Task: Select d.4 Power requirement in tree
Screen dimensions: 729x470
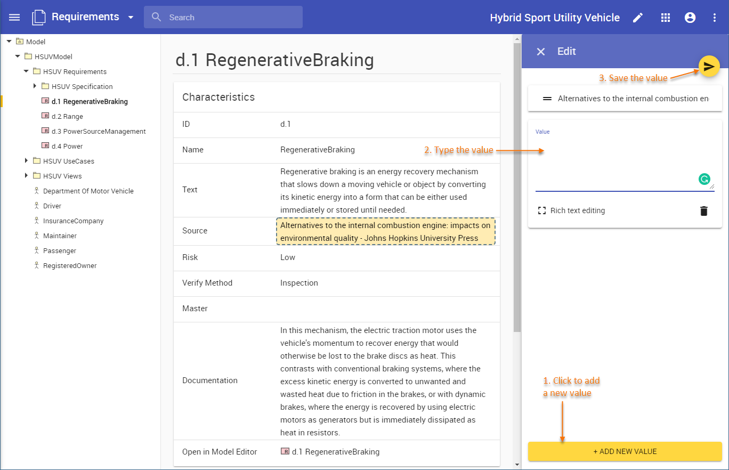Action: click(67, 146)
